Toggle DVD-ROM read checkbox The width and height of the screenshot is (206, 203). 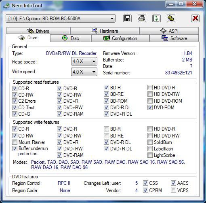point(150,108)
